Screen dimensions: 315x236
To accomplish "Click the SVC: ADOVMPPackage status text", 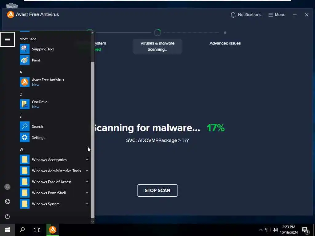I will (x=157, y=140).
